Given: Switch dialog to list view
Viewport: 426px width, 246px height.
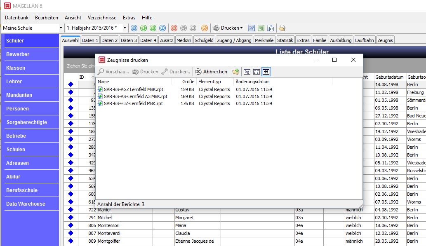Looking at the screenshot, I should click(x=257, y=72).
